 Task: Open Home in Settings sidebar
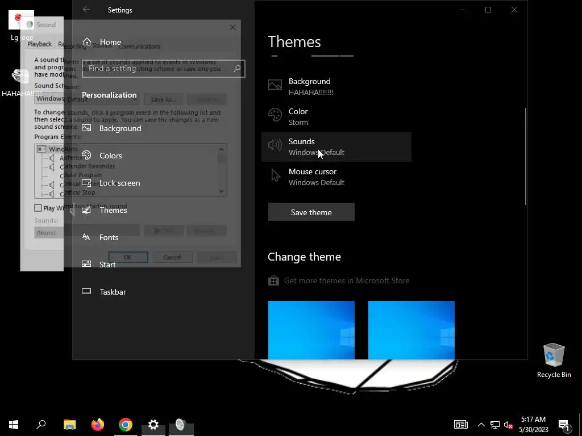pos(102,42)
